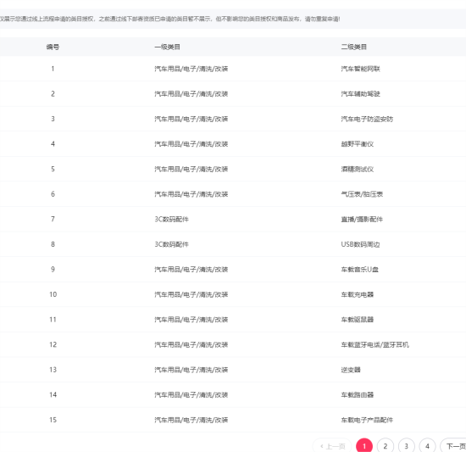The width and height of the screenshot is (466, 452).
Task: Click the USB数码周边 entry
Action: coord(360,244)
